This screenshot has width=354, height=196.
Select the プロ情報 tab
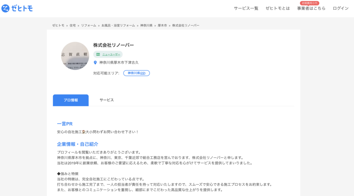(x=71, y=100)
